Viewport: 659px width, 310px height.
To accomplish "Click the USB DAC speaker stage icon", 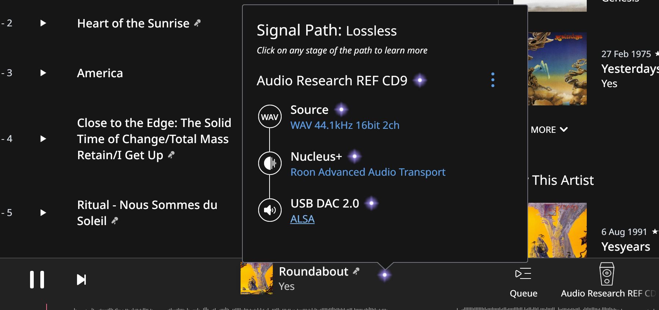I will [x=270, y=210].
